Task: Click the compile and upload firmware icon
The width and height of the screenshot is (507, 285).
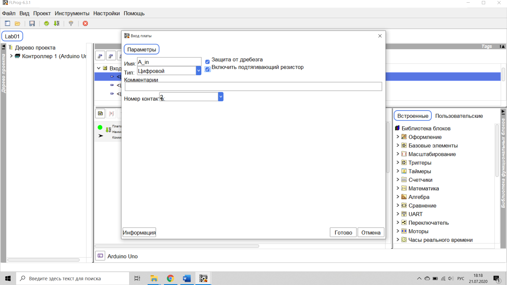Action: (57, 23)
